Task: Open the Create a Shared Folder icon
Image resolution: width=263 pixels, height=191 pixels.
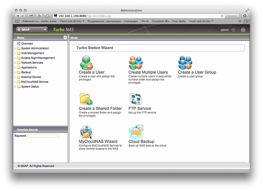Action: coord(86,99)
